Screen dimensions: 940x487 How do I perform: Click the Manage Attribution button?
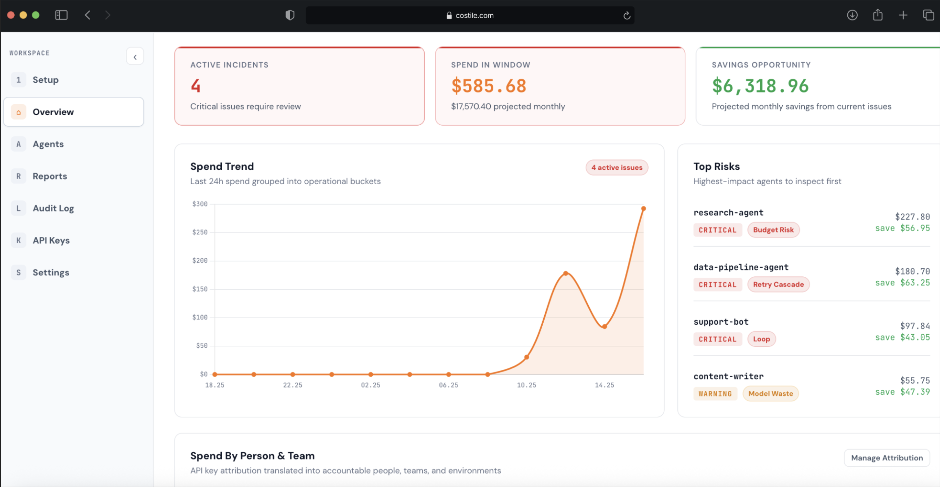pyautogui.click(x=887, y=458)
